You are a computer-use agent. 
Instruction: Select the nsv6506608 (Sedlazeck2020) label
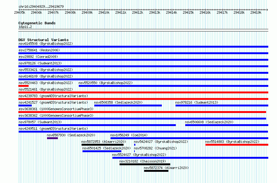209,122
